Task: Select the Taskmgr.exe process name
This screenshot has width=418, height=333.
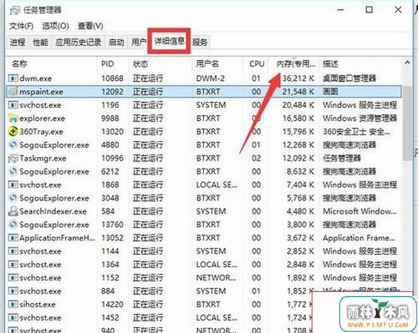Action: tap(42, 158)
